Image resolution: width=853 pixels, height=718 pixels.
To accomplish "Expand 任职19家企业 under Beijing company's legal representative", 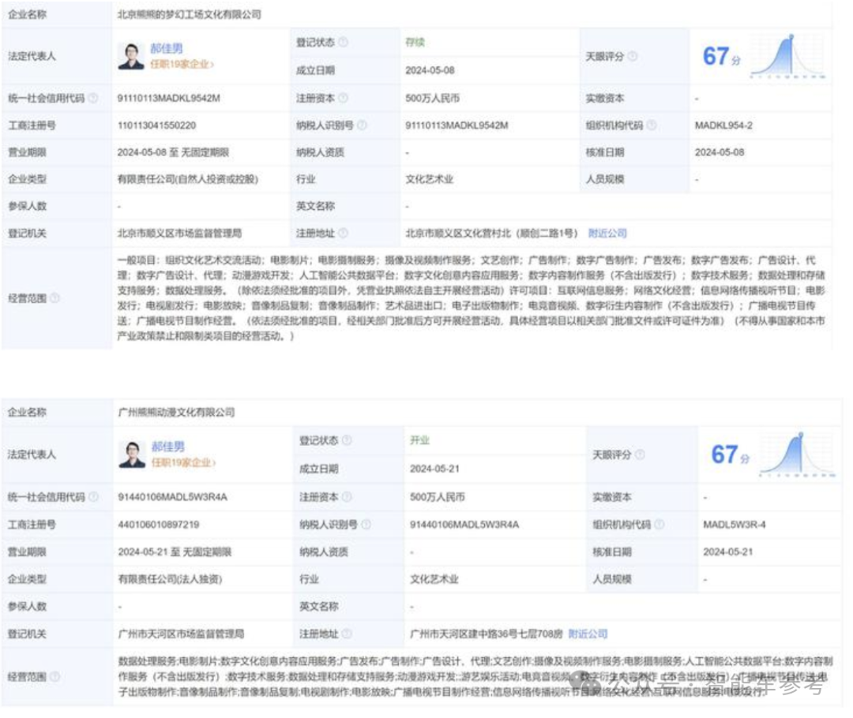I will (182, 64).
